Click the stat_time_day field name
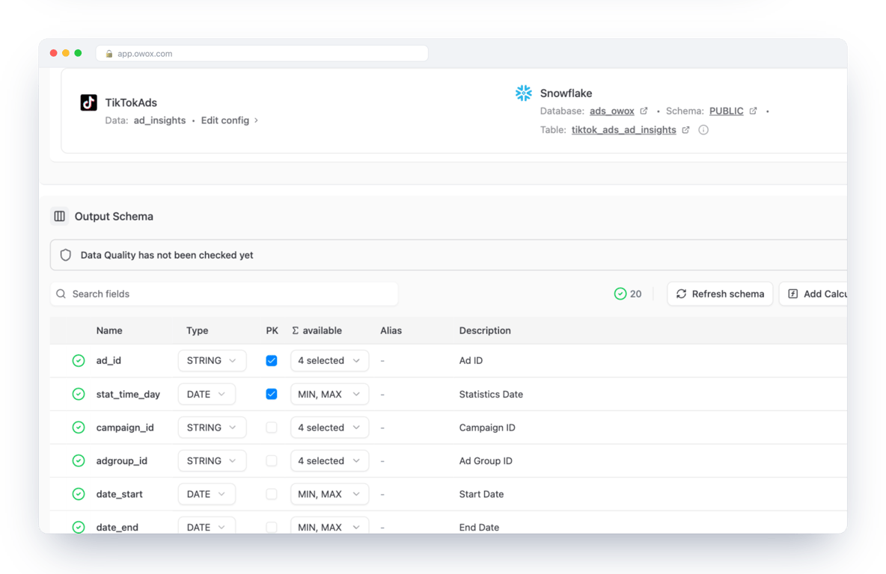886x574 pixels. pos(128,394)
